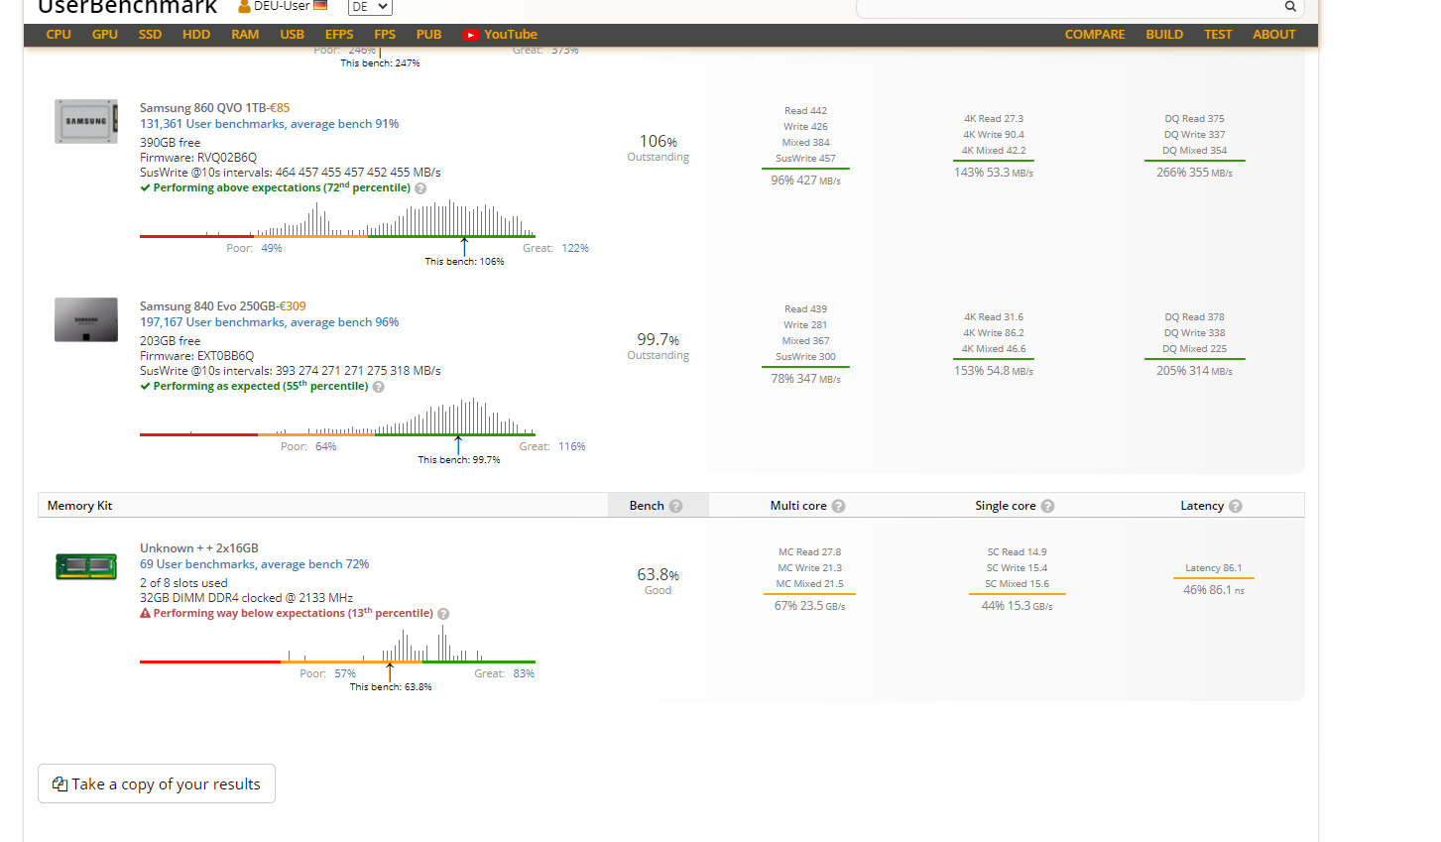Open the RAM menu
1441x842 pixels.
(245, 35)
